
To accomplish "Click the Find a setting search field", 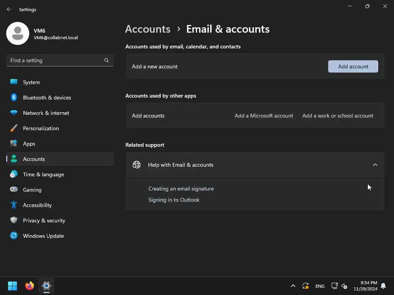I will [60, 60].
